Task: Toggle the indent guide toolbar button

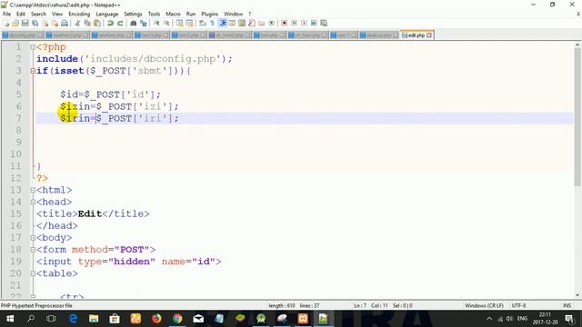Action: coord(222,23)
